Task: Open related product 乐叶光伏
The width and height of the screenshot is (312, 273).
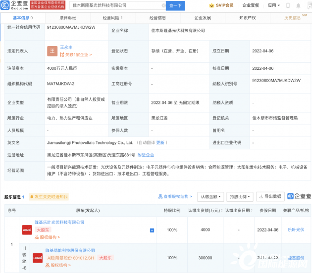Action: 296,230
